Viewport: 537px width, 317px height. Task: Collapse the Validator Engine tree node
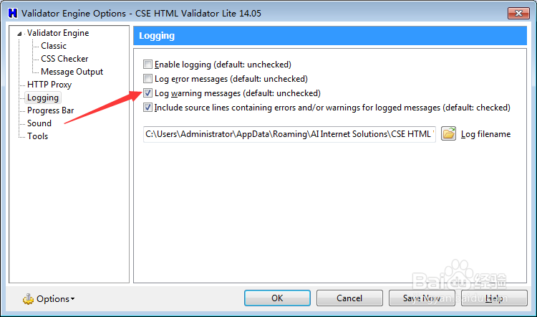pos(21,33)
